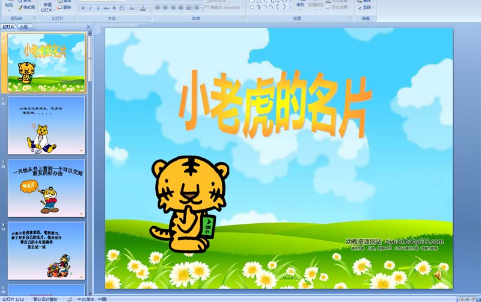Select the partially visible slide 5 thumbnail
The width and height of the screenshot is (481, 302).
pos(46,290)
